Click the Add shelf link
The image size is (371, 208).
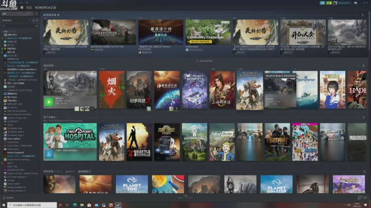(204, 61)
